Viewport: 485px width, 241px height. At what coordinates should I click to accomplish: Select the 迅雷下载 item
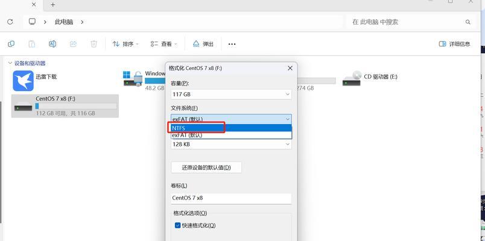pos(35,81)
